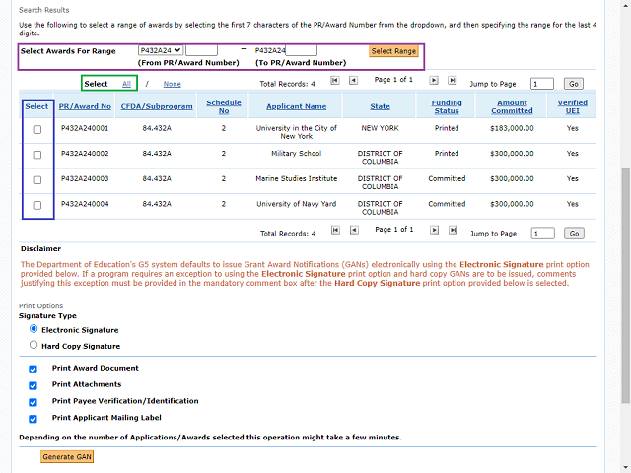Screen dimensions: 631x473
Task: Sort table by Funding Status header
Action: pyautogui.click(x=447, y=106)
